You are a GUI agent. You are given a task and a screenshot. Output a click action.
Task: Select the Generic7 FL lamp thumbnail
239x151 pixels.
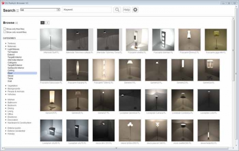point(104,100)
